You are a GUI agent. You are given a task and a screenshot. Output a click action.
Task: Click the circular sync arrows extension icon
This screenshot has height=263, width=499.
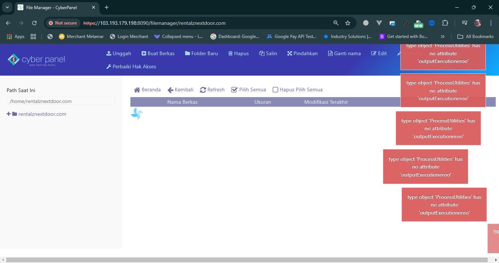[405, 23]
